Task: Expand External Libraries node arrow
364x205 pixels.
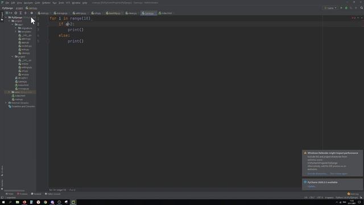Action: pos(6,102)
